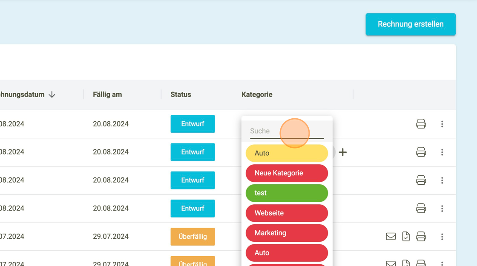Select the Neue Kategorie option
The height and width of the screenshot is (266, 477).
[x=287, y=173]
